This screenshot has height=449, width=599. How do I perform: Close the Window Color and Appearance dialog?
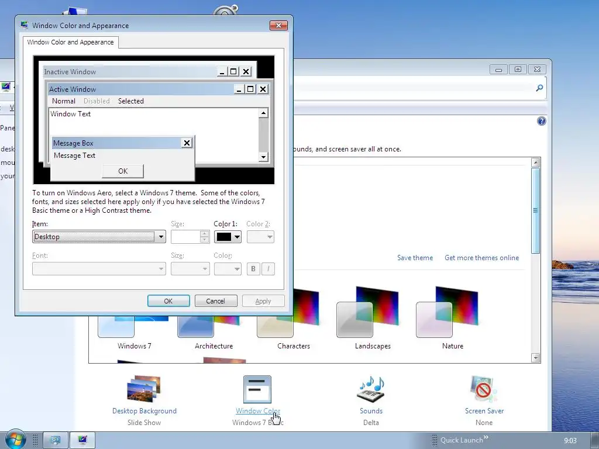point(278,25)
